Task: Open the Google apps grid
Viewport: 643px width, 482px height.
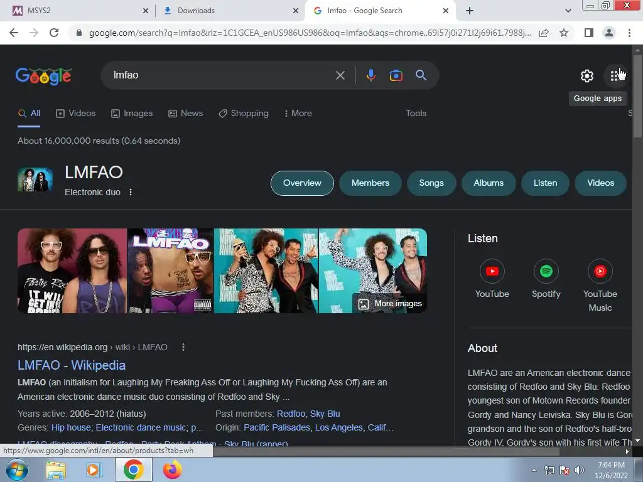Action: click(x=614, y=76)
